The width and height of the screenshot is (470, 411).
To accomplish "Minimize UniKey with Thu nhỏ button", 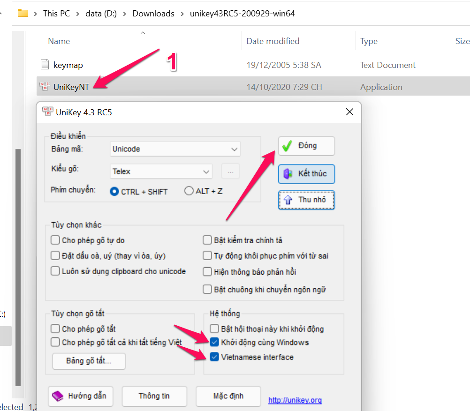I will click(x=306, y=200).
